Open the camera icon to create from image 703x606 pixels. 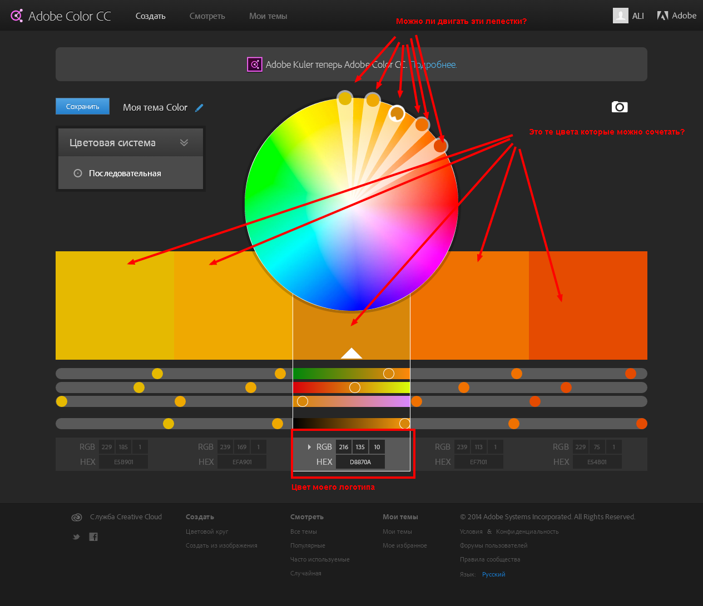620,107
